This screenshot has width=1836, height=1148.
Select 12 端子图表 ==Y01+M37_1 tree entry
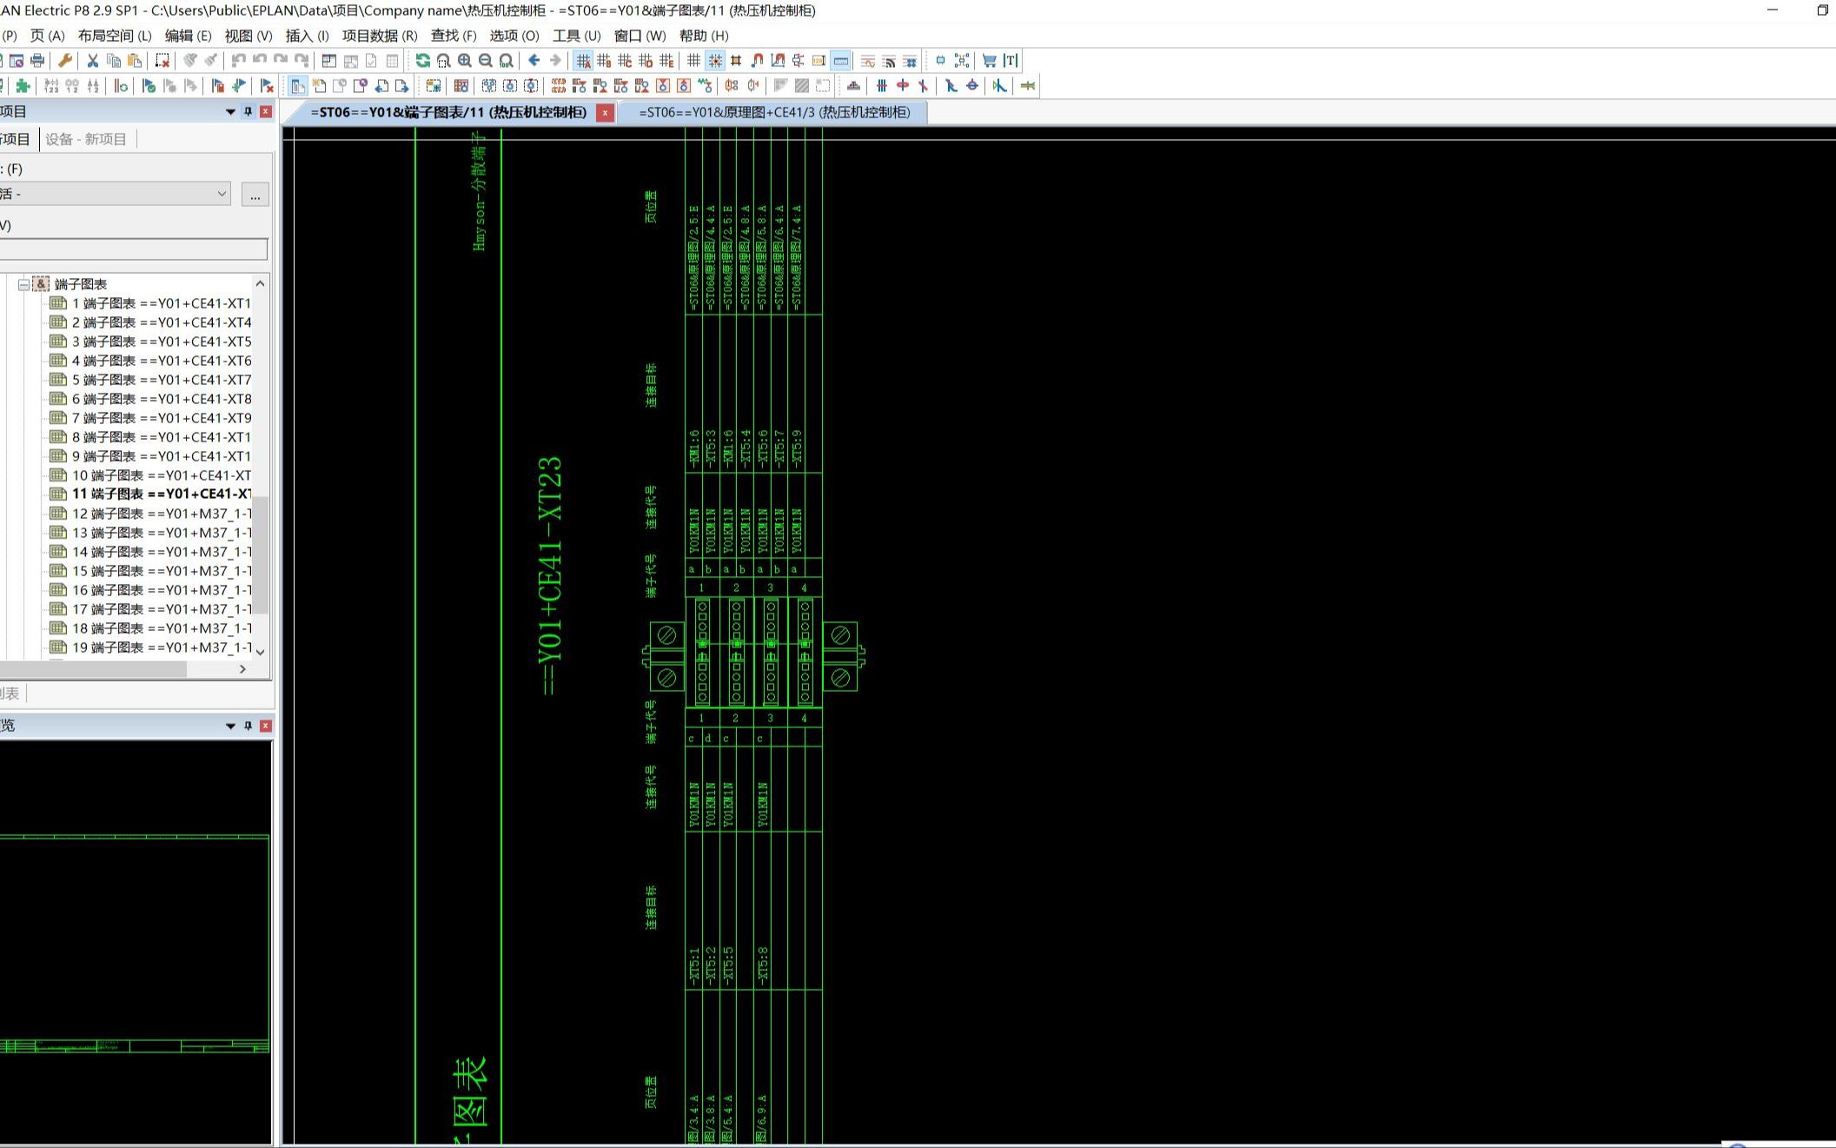tap(161, 514)
